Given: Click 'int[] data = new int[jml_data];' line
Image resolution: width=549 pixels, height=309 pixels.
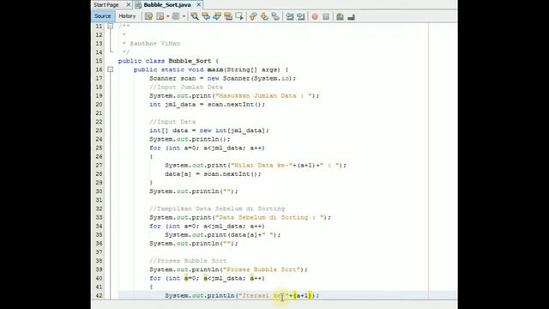Looking at the screenshot, I should point(209,130).
